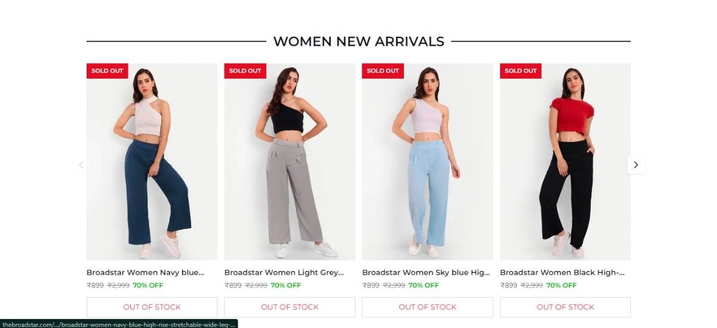Viewport: 717px width, 328px height.
Task: Open the light grey pants product image
Action: tap(290, 162)
